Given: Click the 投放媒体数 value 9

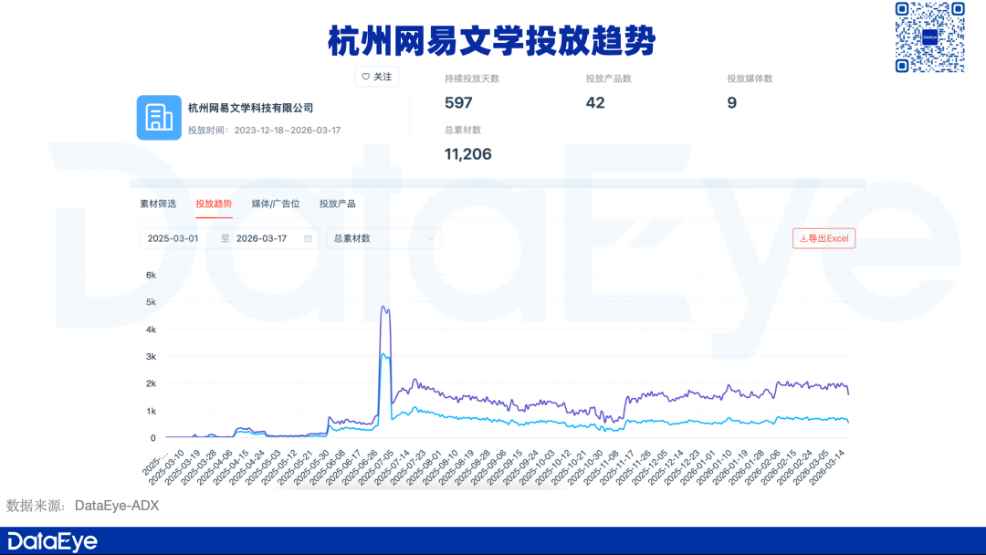Looking at the screenshot, I should (x=732, y=102).
